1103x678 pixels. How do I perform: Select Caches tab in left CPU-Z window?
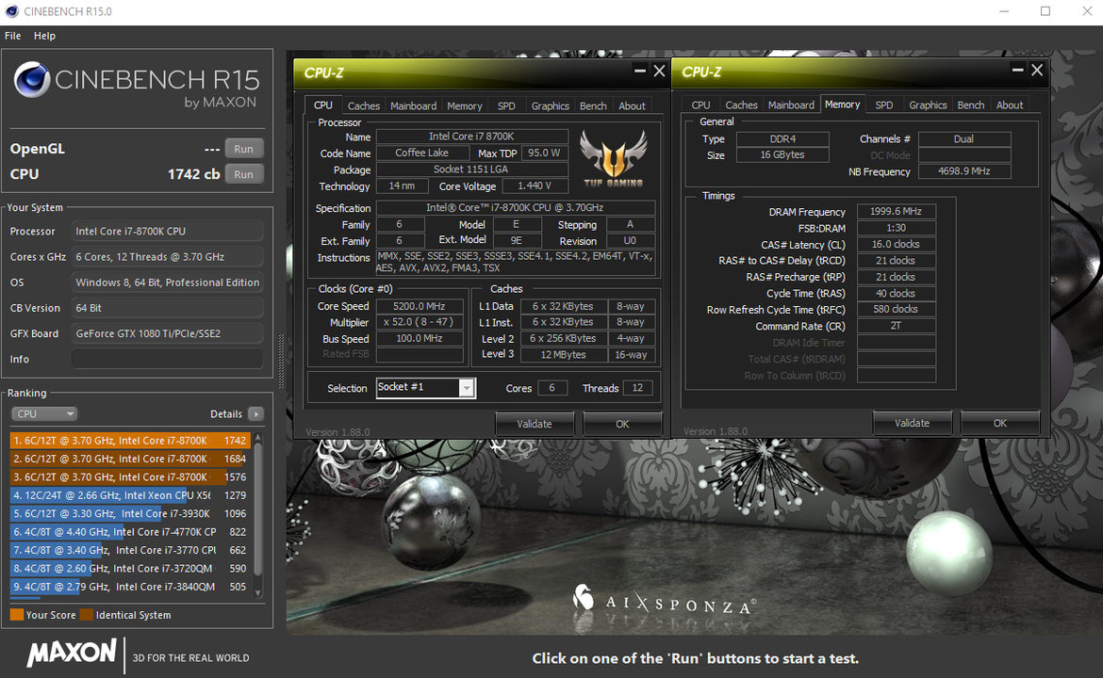(x=364, y=105)
